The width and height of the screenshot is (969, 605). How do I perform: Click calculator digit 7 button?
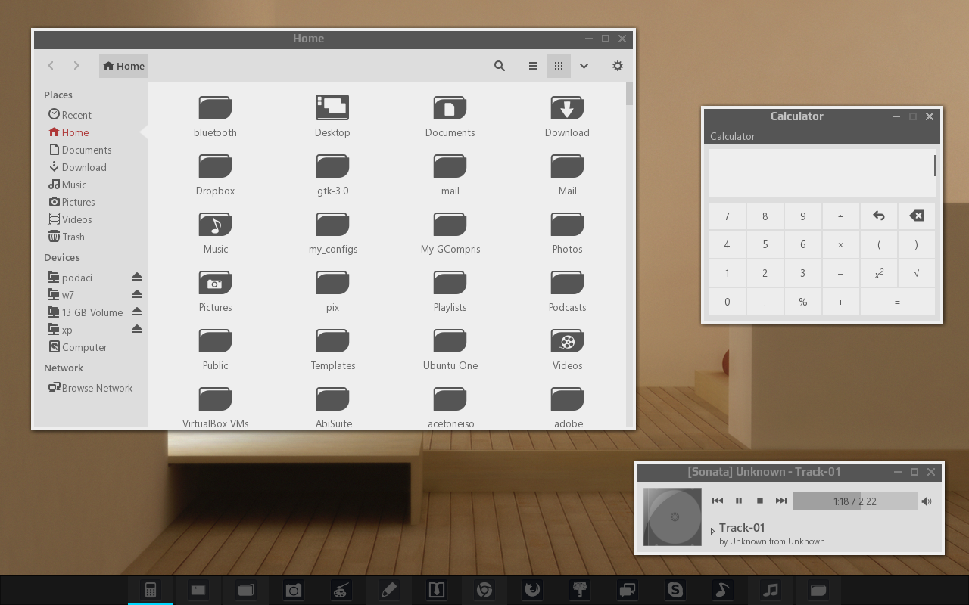[x=727, y=216]
